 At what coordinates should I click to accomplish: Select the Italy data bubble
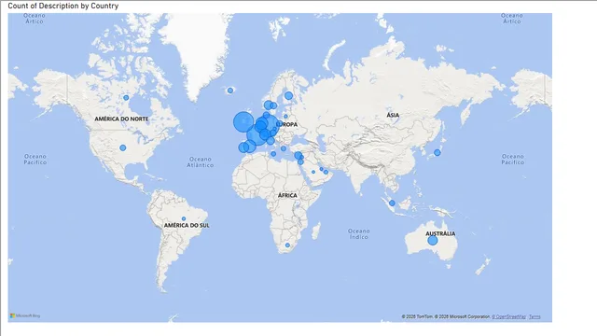pyautogui.click(x=271, y=141)
